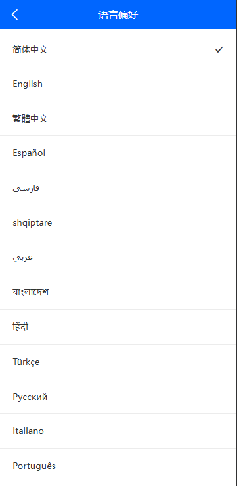The image size is (237, 486).
Task: Set language to Türkçe
Action: point(118,362)
